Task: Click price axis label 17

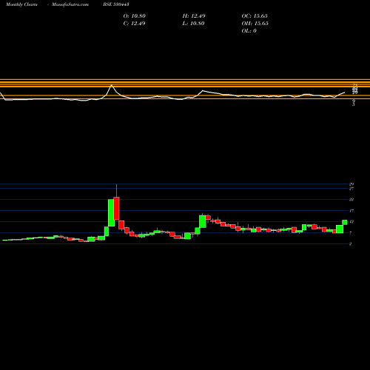Action: click(351, 211)
